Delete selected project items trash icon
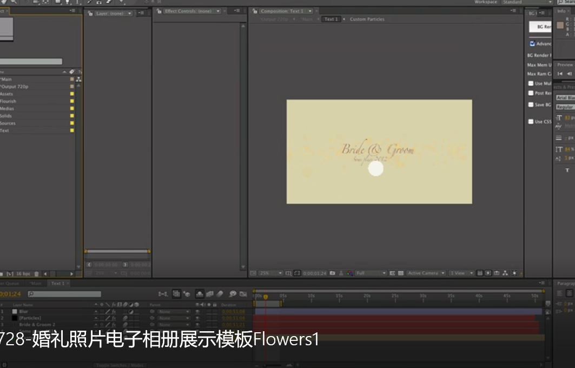The width and height of the screenshot is (575, 368). click(x=36, y=274)
